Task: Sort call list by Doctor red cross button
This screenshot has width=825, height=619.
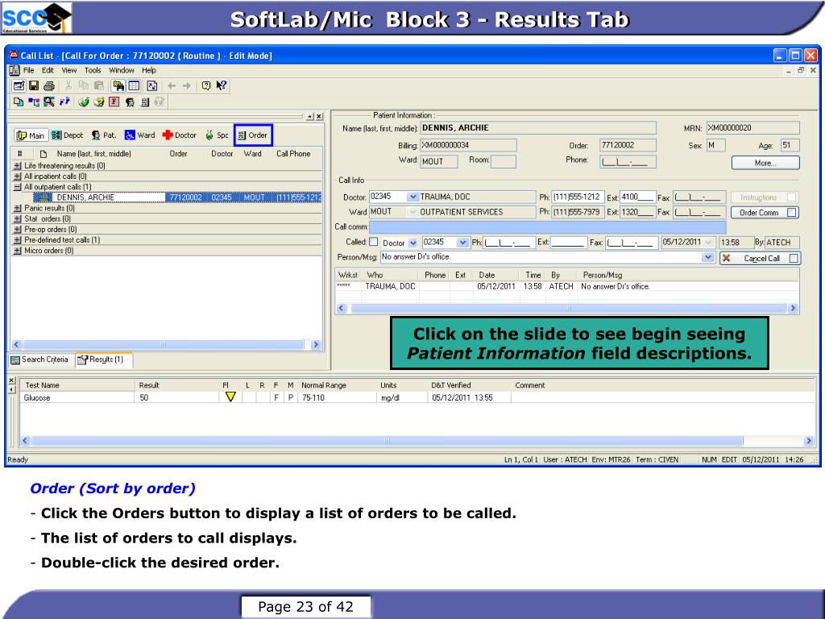Action: click(x=180, y=135)
